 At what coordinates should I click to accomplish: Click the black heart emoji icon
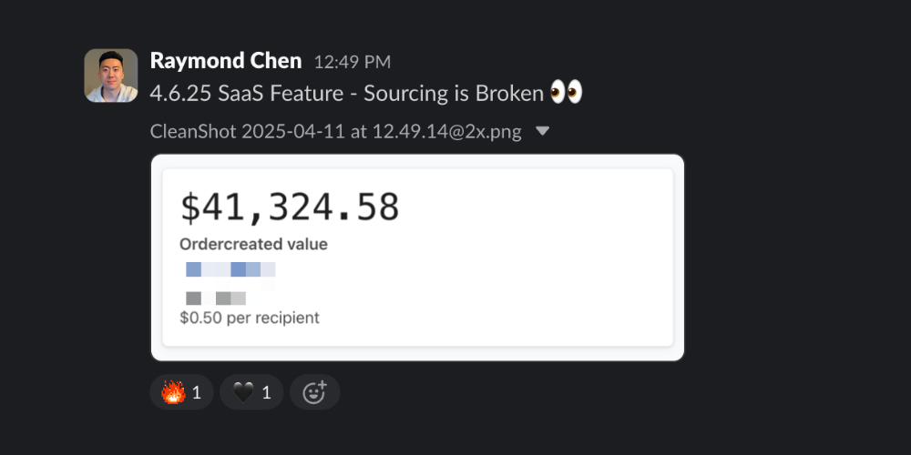coord(243,393)
